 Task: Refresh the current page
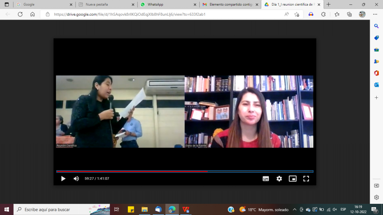point(20,14)
